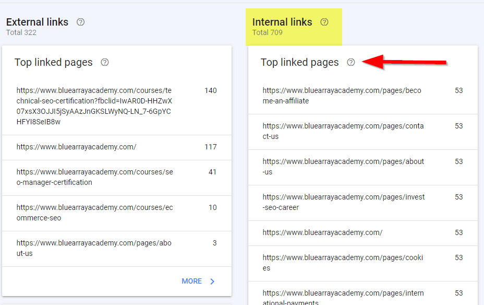Open cookies page internal link row

coord(362,263)
